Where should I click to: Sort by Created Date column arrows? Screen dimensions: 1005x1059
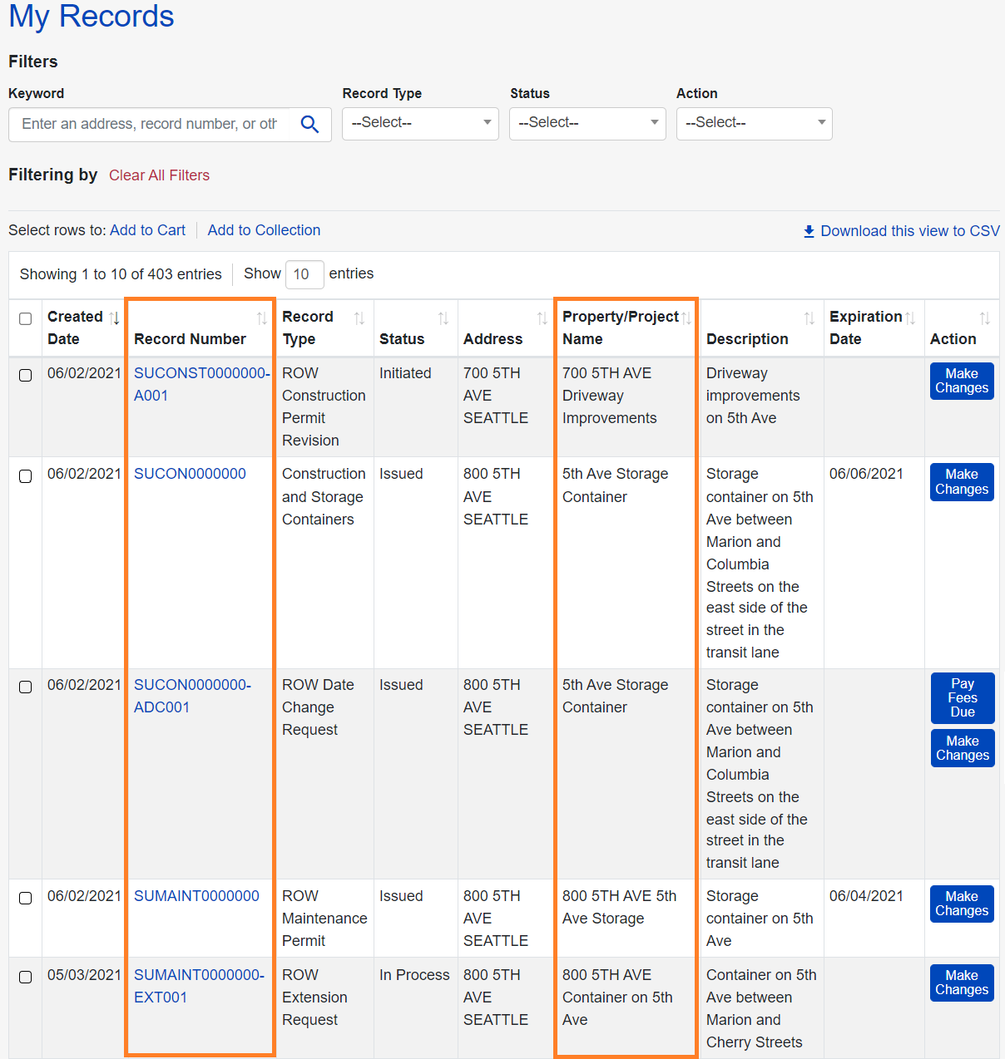click(x=114, y=318)
